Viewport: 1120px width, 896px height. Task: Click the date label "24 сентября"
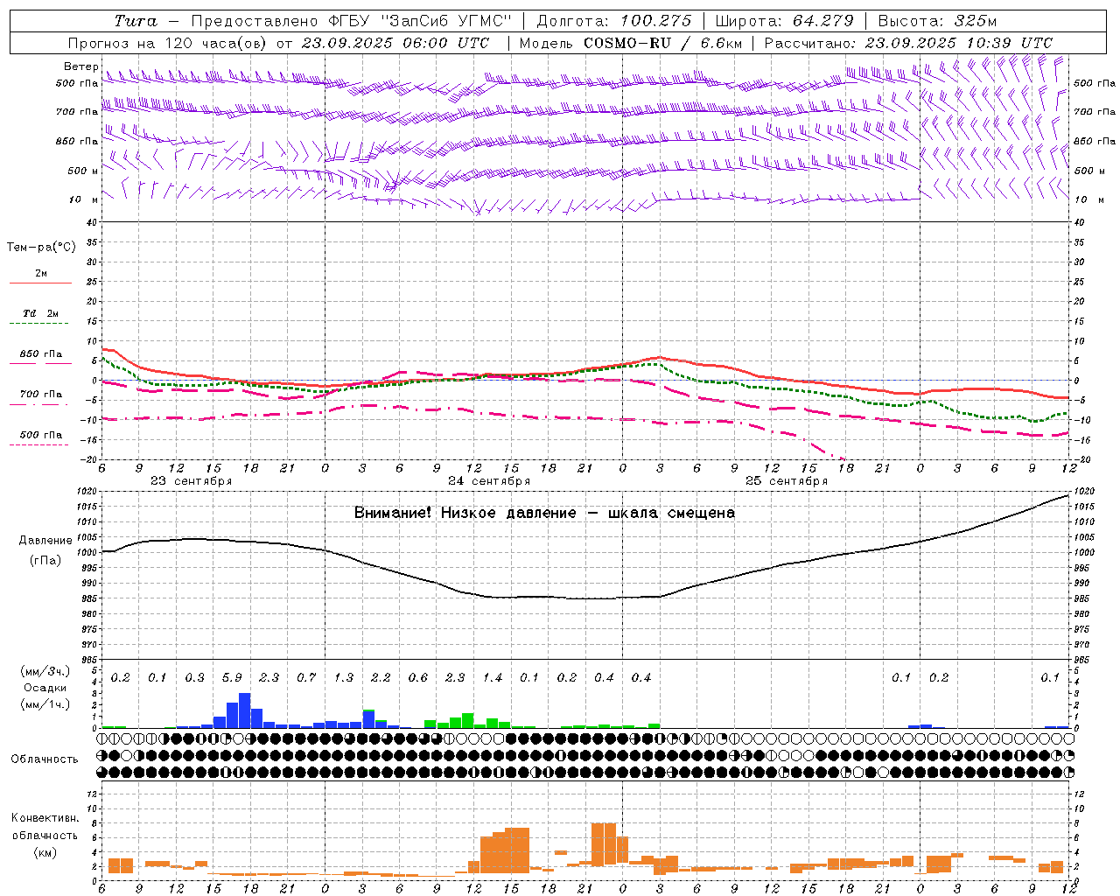(489, 481)
